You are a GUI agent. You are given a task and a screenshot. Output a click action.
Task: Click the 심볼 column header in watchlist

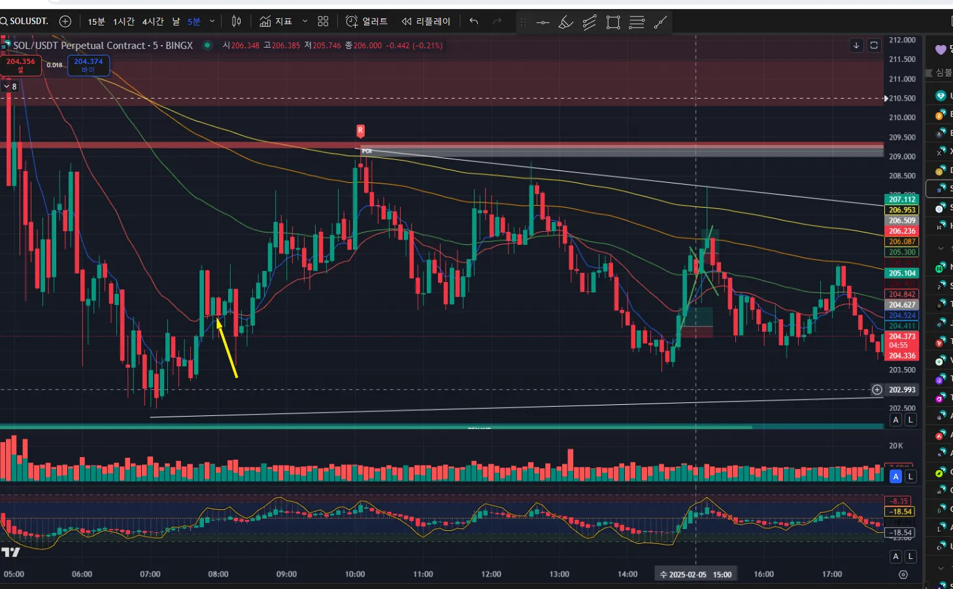[943, 72]
